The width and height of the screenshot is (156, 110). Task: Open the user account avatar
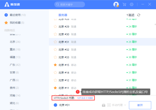coord(116,5)
